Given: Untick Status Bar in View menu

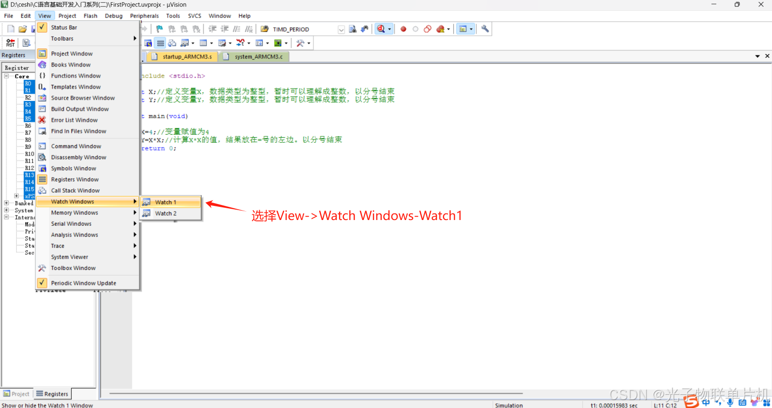Looking at the screenshot, I should (88, 28).
